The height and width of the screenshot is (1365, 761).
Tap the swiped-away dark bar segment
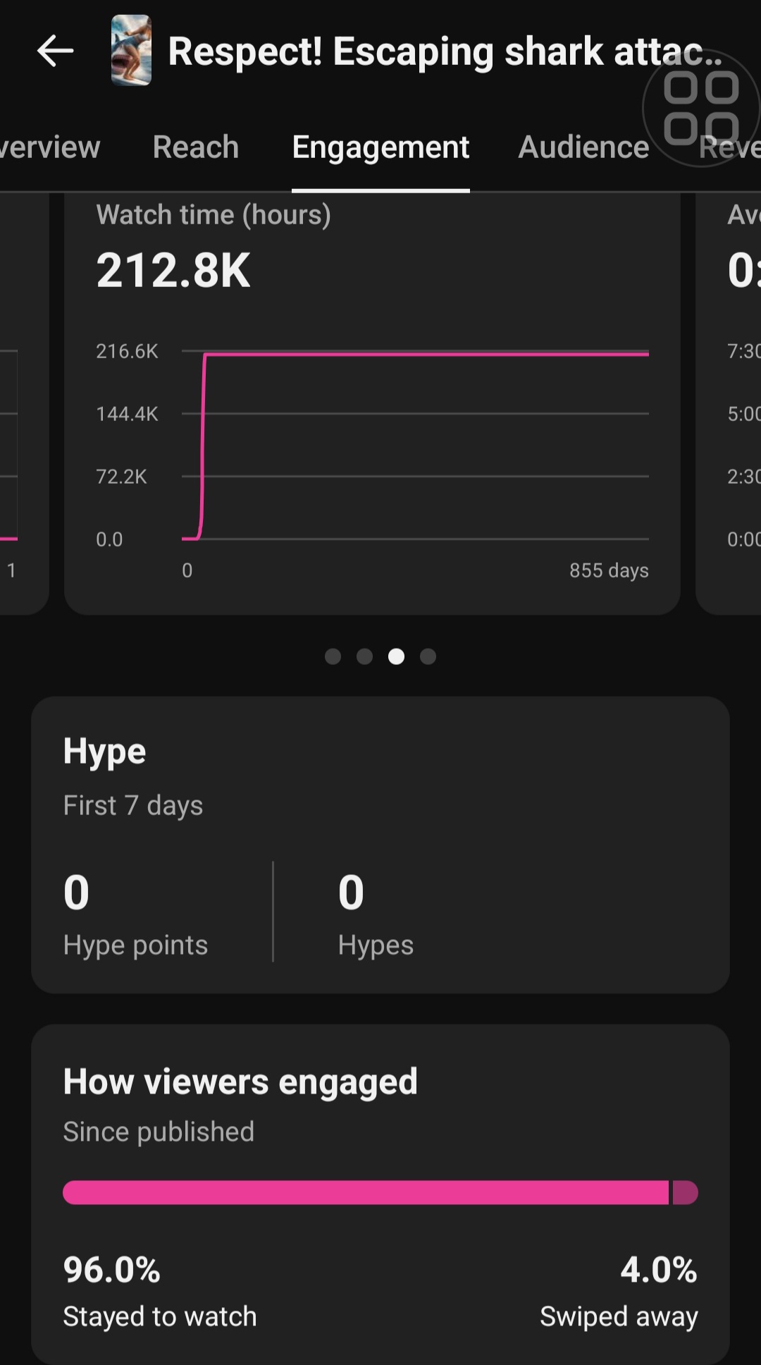pyautogui.click(x=686, y=1192)
